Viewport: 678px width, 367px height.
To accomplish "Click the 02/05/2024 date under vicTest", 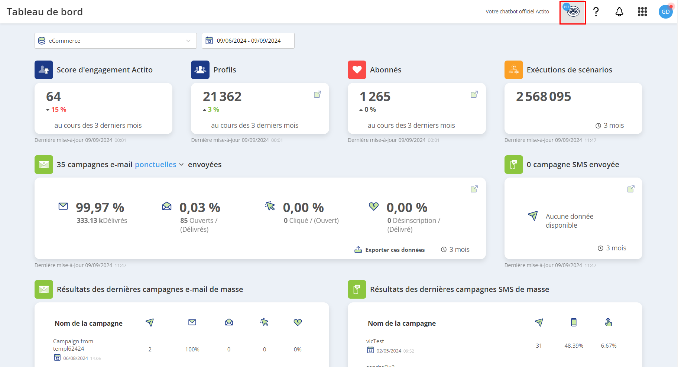I will (x=389, y=351).
